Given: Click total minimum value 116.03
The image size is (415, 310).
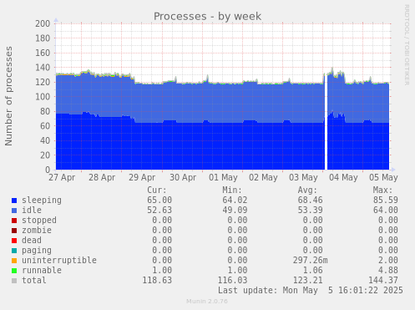Looking at the screenshot, I should (x=232, y=281).
